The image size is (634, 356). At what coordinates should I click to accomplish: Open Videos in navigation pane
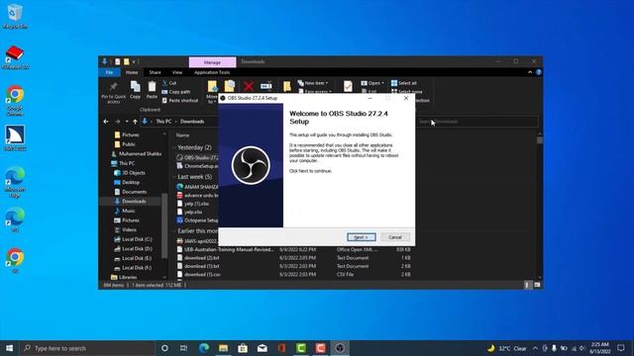click(126, 229)
